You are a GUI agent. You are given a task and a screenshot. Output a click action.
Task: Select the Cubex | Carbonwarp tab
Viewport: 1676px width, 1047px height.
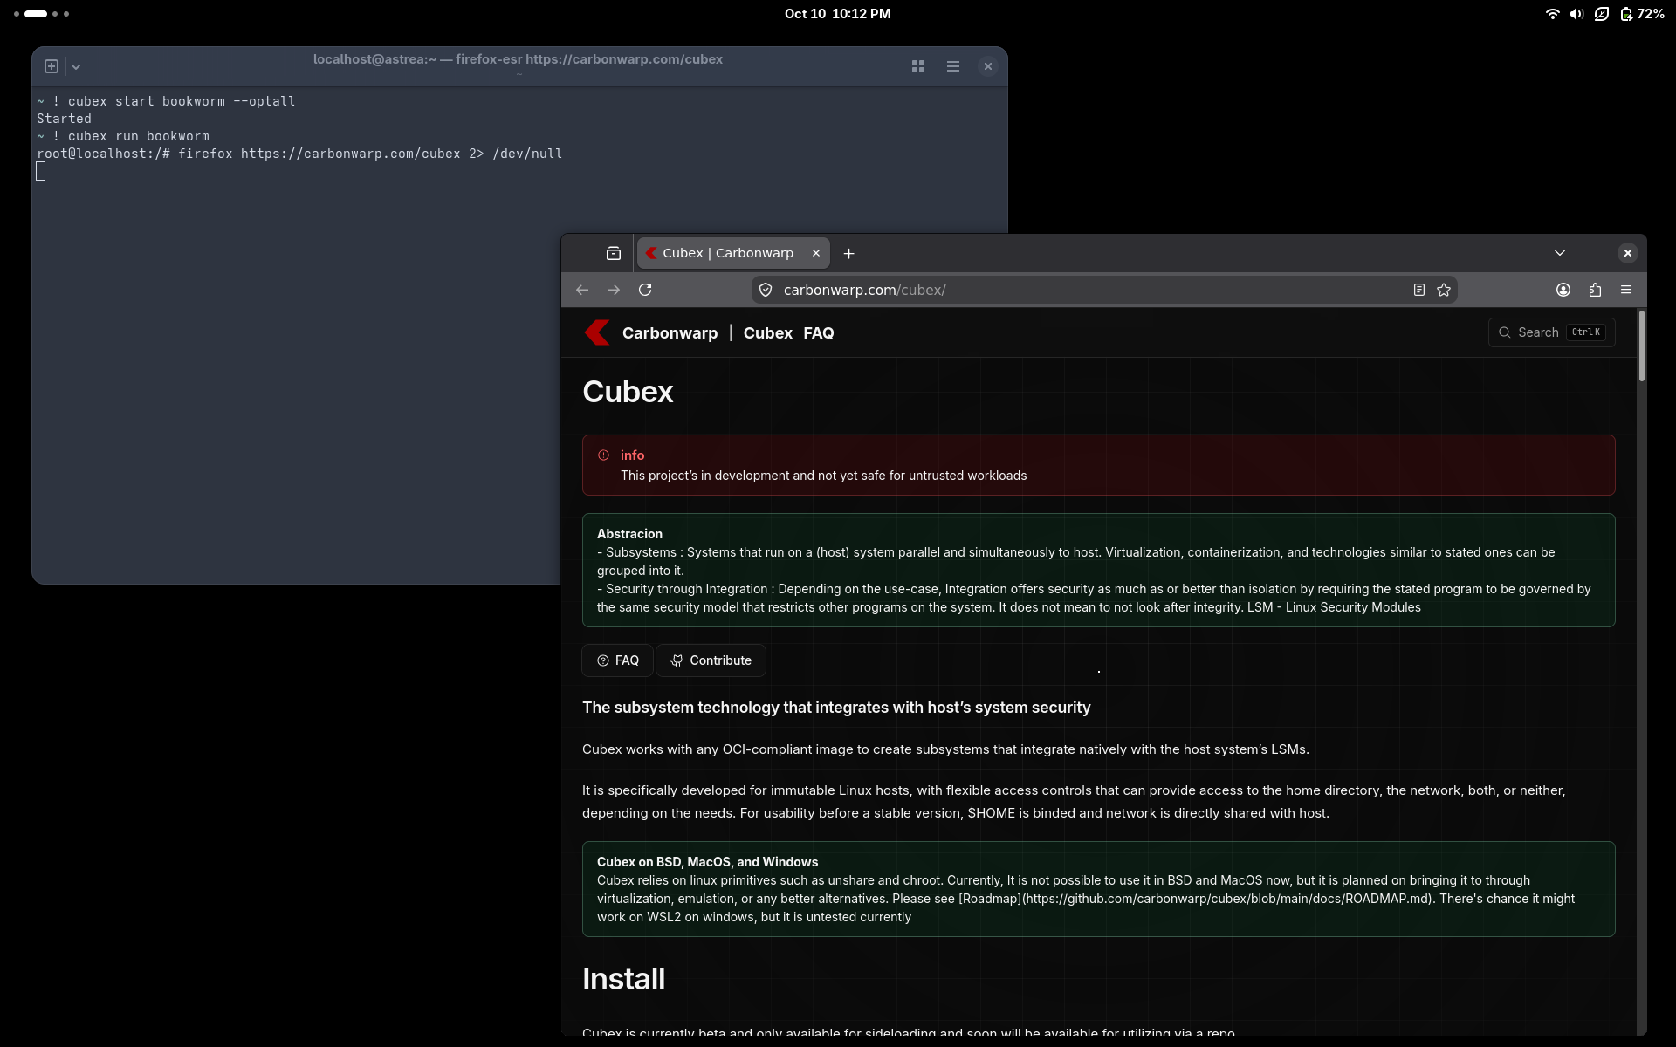(x=733, y=253)
